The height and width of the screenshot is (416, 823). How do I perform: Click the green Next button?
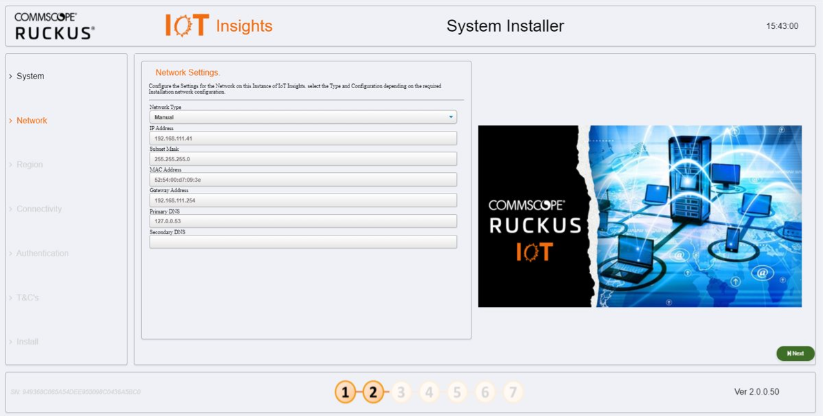795,353
